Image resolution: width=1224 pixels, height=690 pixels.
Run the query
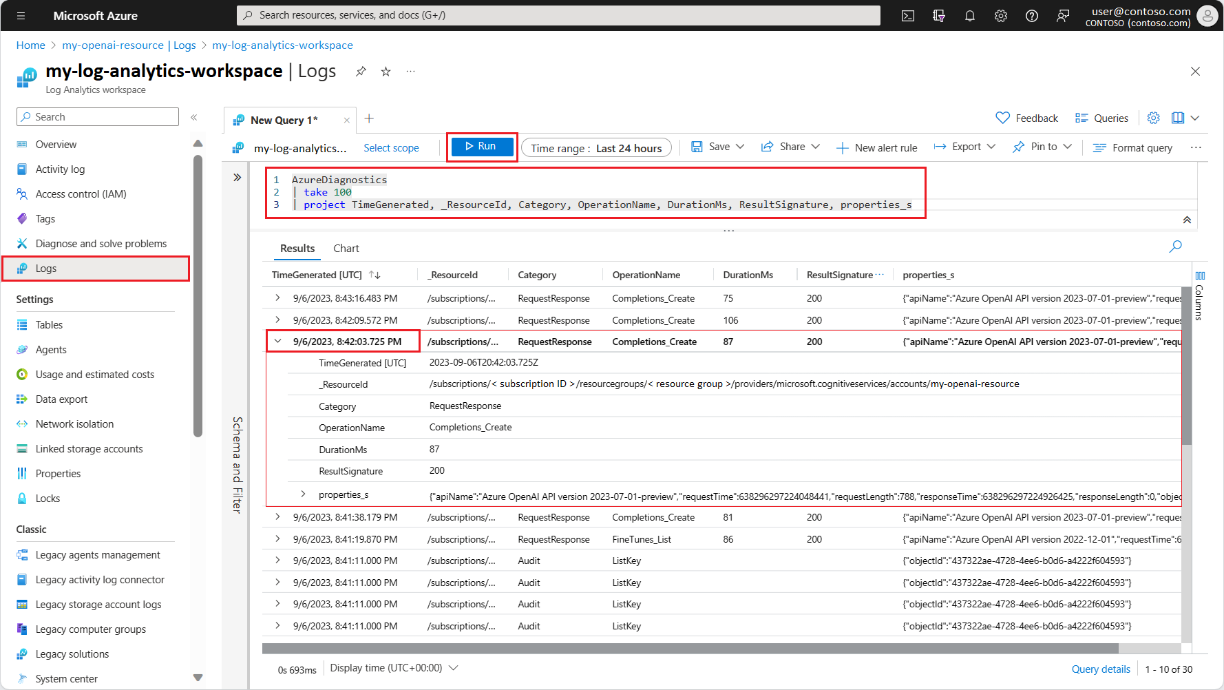[x=482, y=146]
